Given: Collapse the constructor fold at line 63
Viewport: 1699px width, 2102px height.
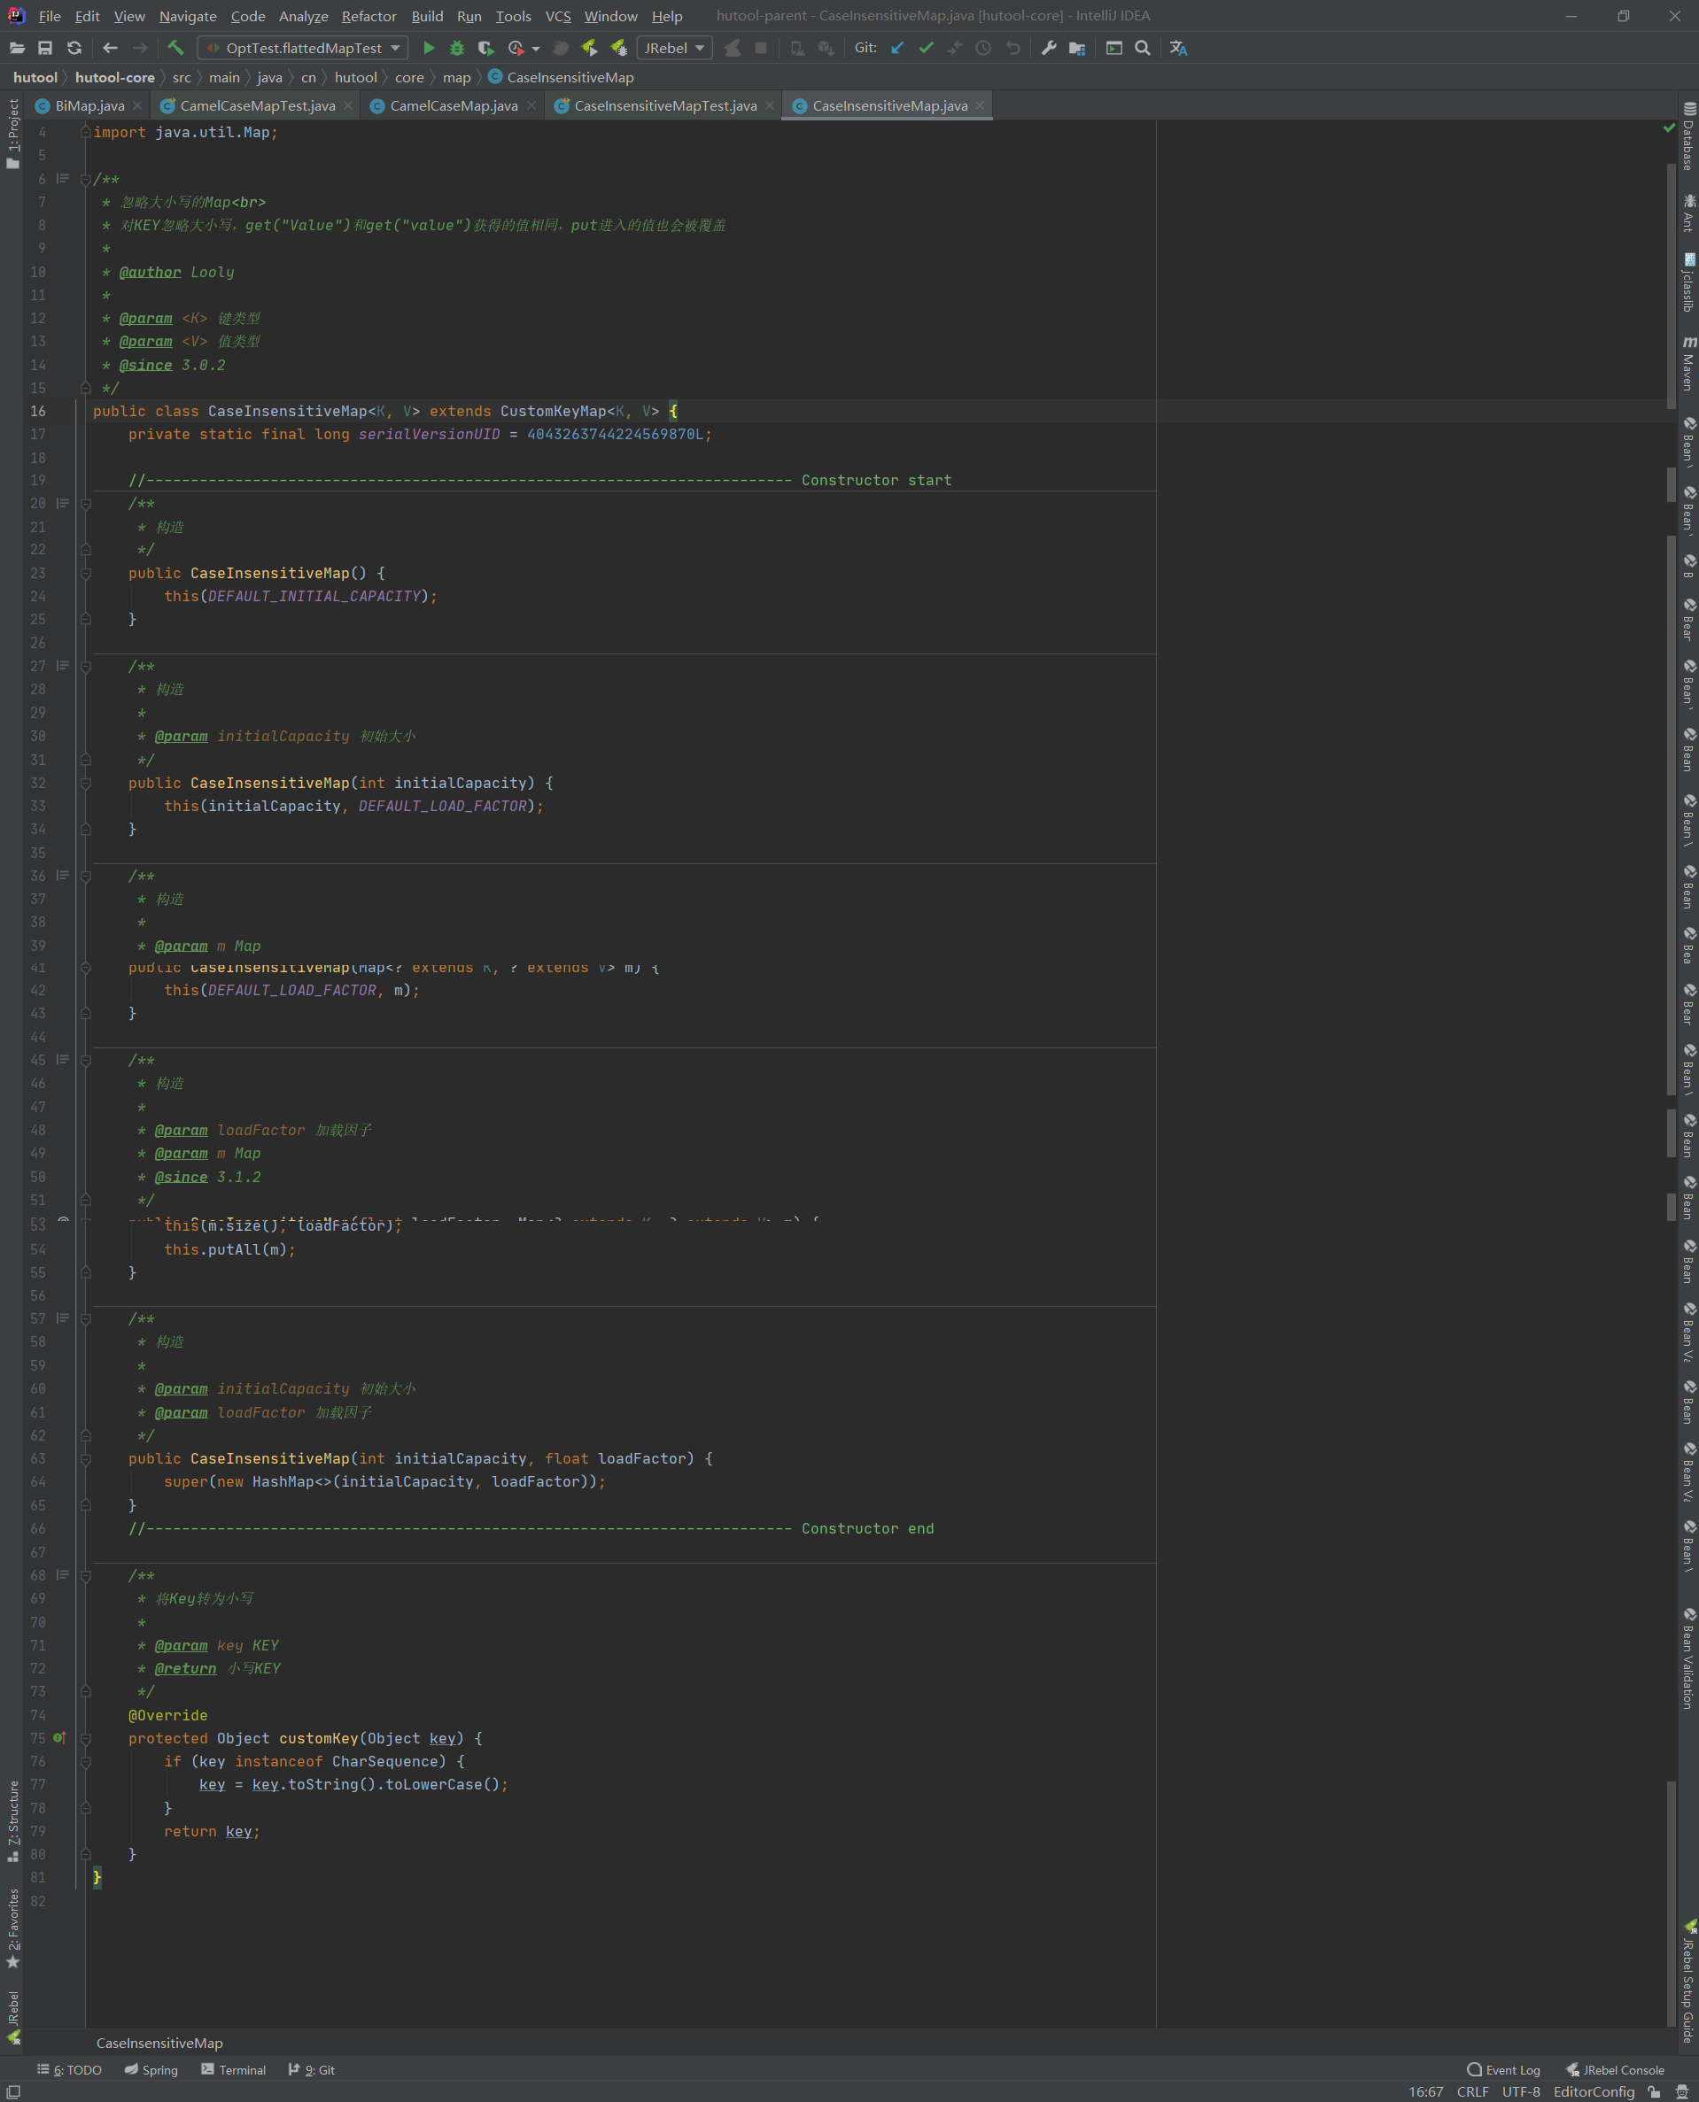Looking at the screenshot, I should (x=85, y=1459).
